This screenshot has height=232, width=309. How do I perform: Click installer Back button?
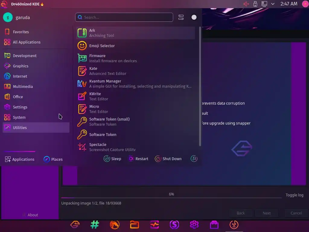click(x=241, y=213)
